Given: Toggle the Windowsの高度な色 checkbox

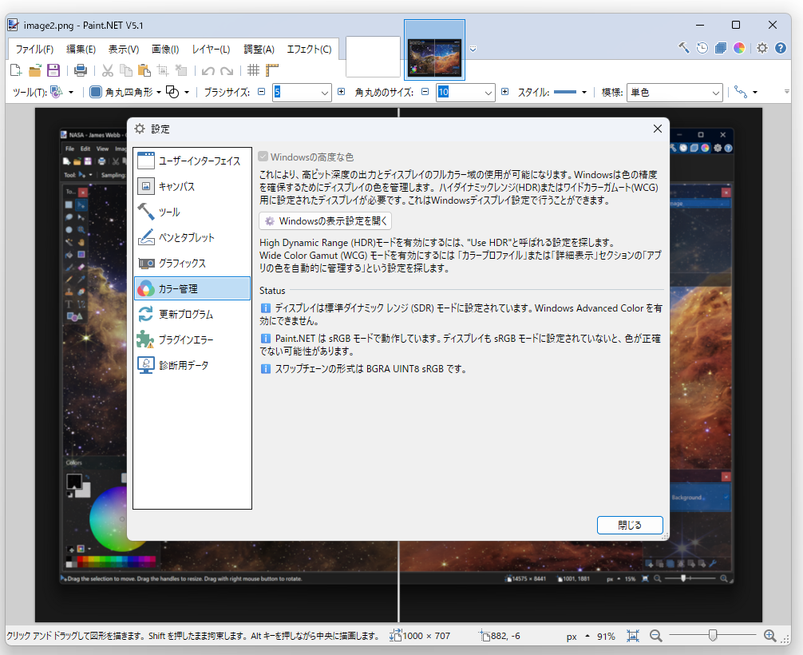Looking at the screenshot, I should pos(263,157).
